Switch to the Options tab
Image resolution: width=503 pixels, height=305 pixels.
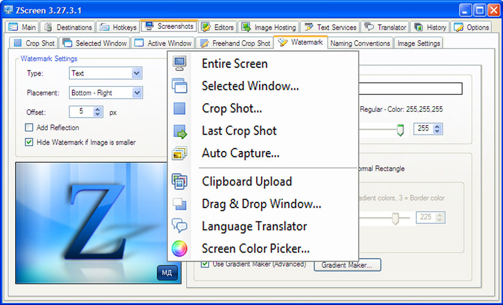click(471, 27)
